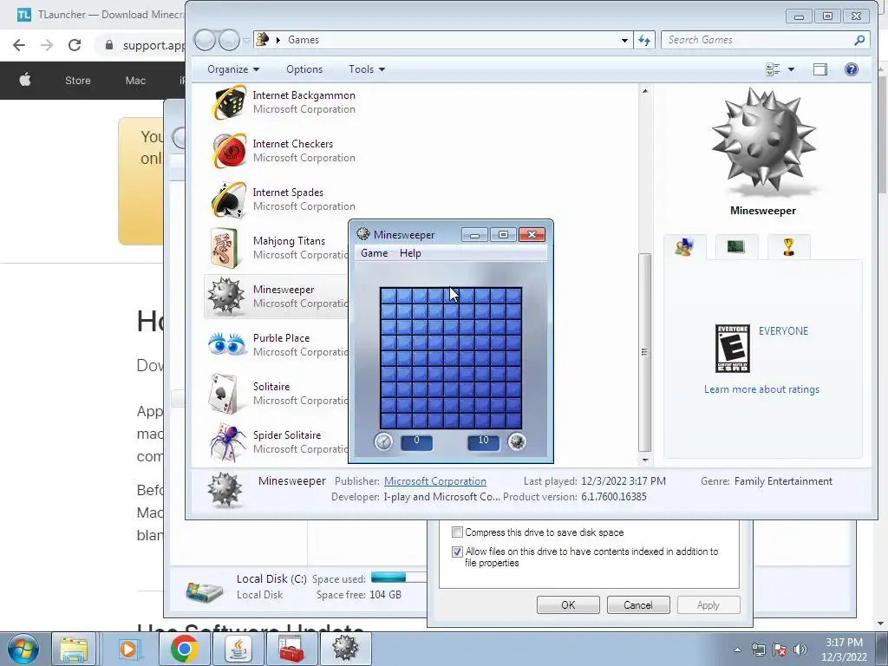
Task: Click the Games window forward button
Action: (229, 40)
